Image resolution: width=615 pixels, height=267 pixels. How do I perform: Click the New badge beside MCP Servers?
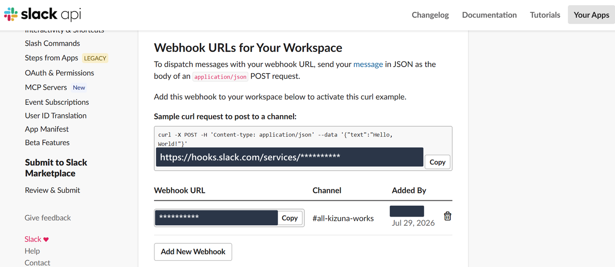point(79,87)
